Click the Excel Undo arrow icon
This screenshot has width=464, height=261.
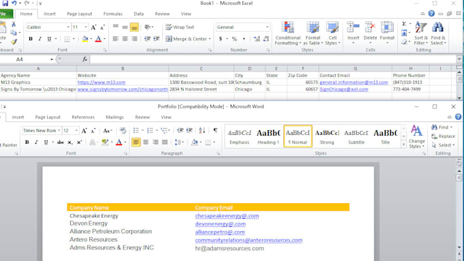(14, 3)
